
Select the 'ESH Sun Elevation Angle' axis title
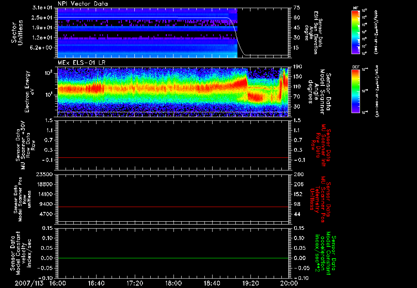tap(314, 33)
